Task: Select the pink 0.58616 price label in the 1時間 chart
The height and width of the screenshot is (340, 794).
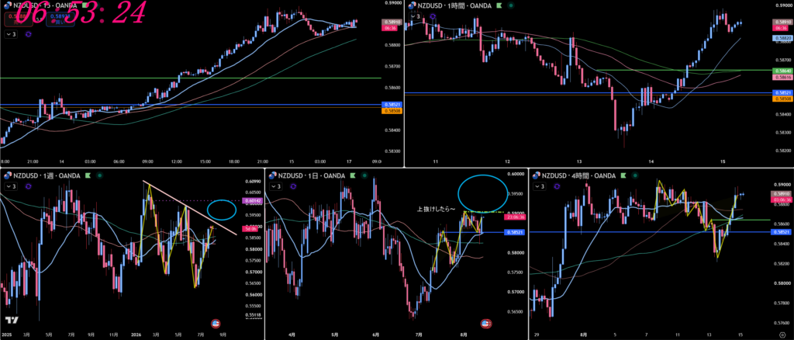Action: [782, 76]
